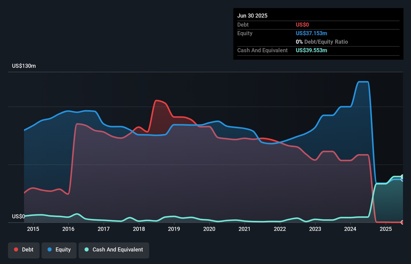This screenshot has width=411, height=264.
Task: Click the 2022 x-axis year label
Action: 280,229
